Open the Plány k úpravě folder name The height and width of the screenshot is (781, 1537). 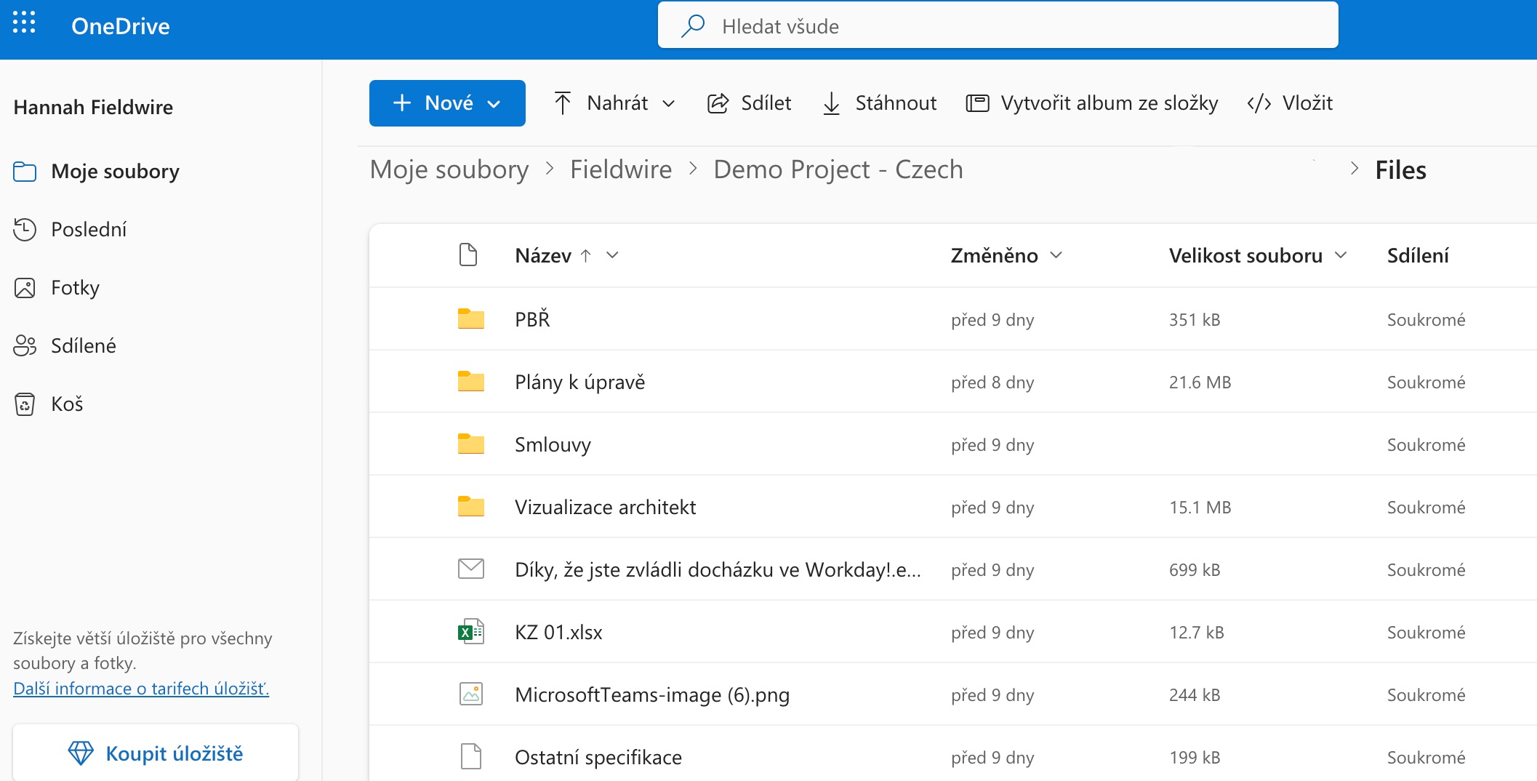click(x=579, y=382)
